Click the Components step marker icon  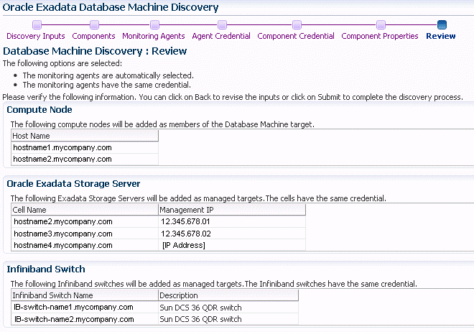tap(94, 25)
